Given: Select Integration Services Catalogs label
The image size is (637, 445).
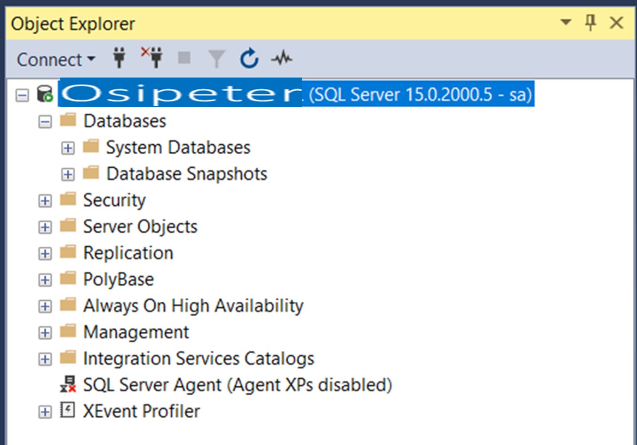Looking at the screenshot, I should click(x=199, y=359).
